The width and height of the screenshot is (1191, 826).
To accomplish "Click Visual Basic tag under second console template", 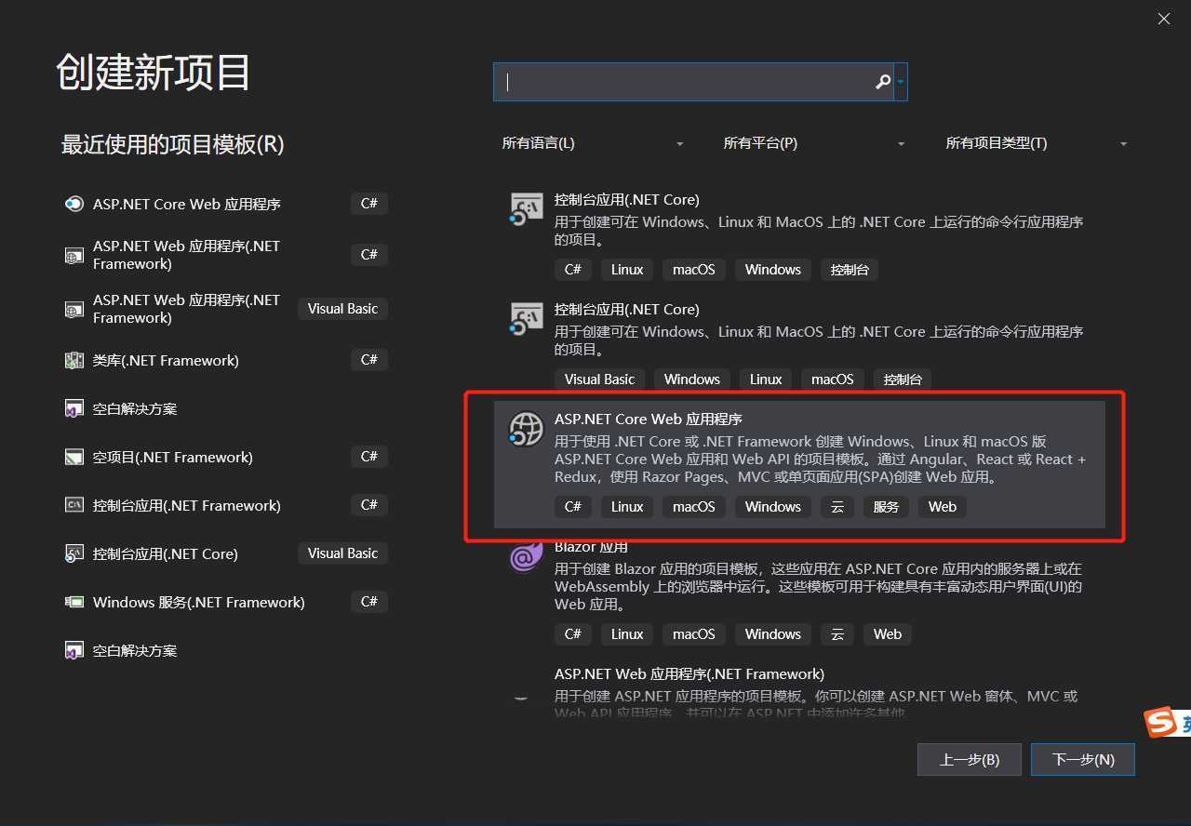I will pyautogui.click(x=599, y=380).
